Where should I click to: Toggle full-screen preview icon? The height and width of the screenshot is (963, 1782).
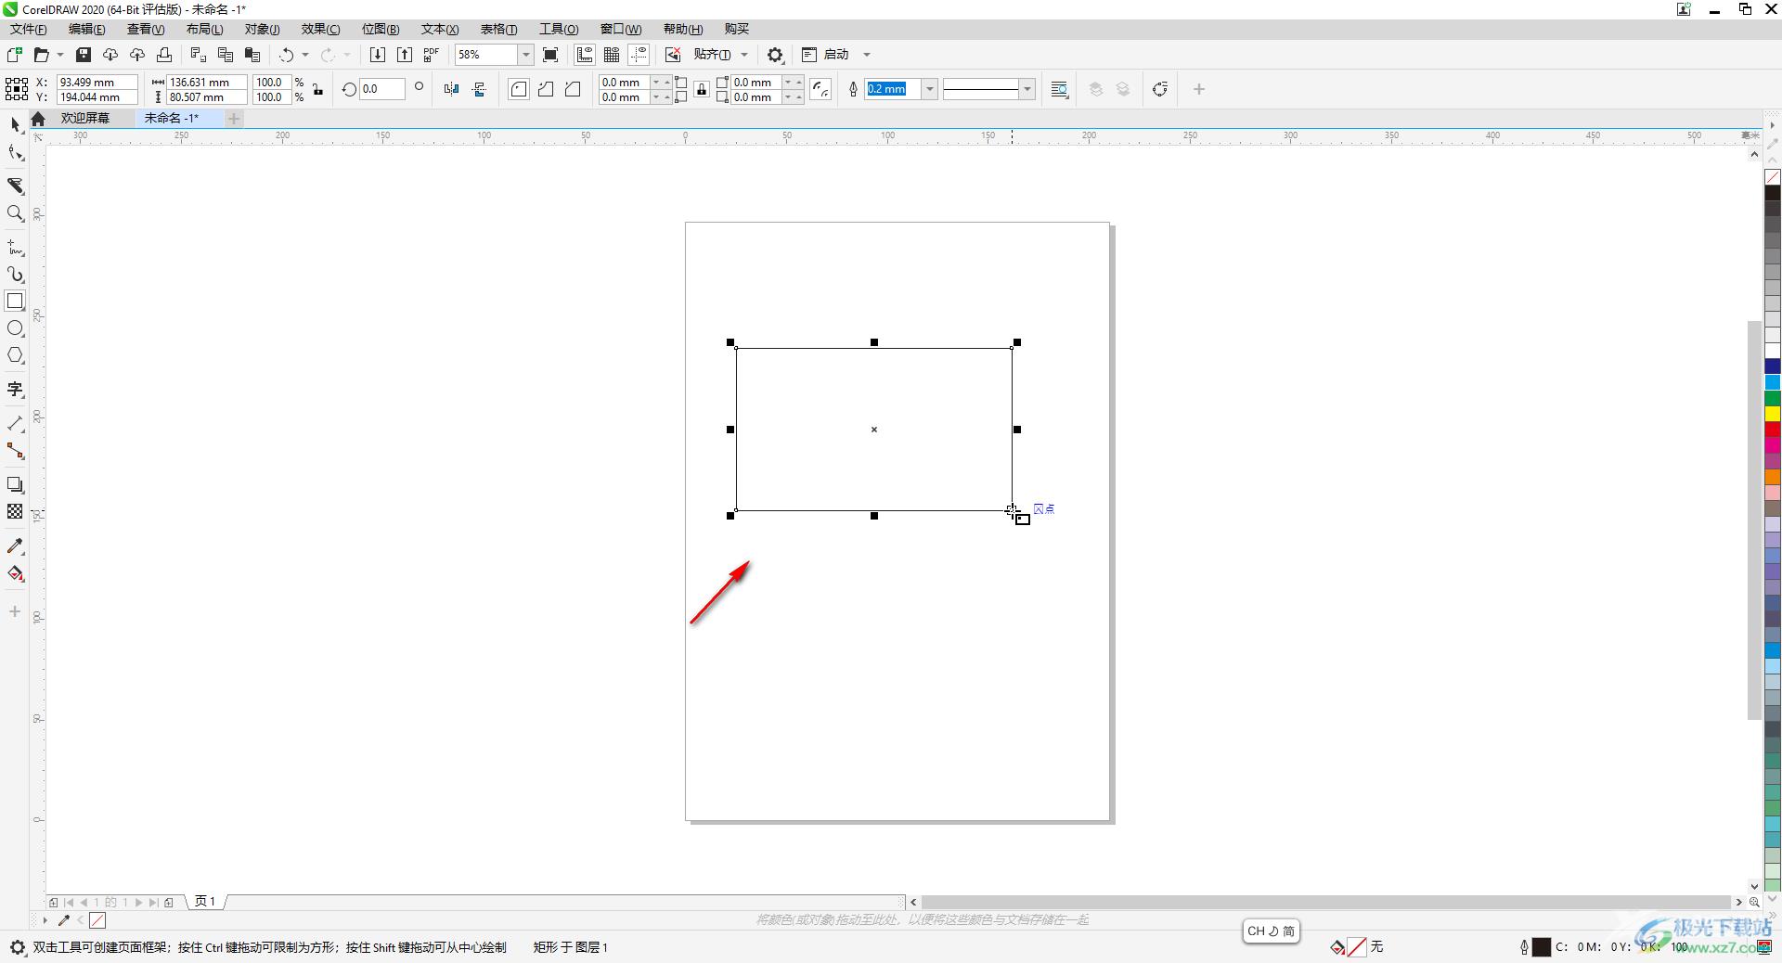click(550, 55)
